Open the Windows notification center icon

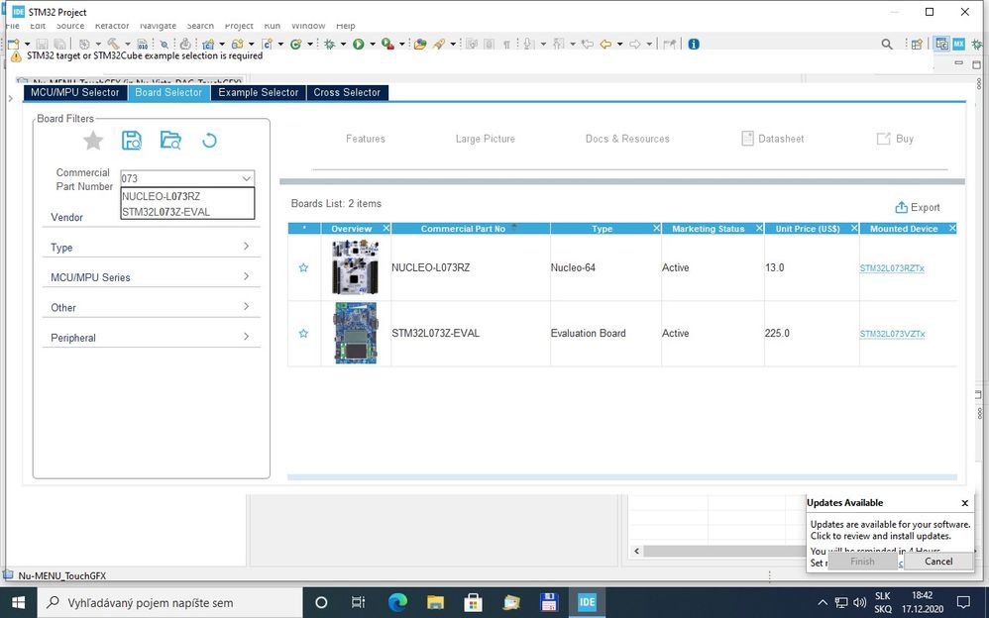(964, 602)
